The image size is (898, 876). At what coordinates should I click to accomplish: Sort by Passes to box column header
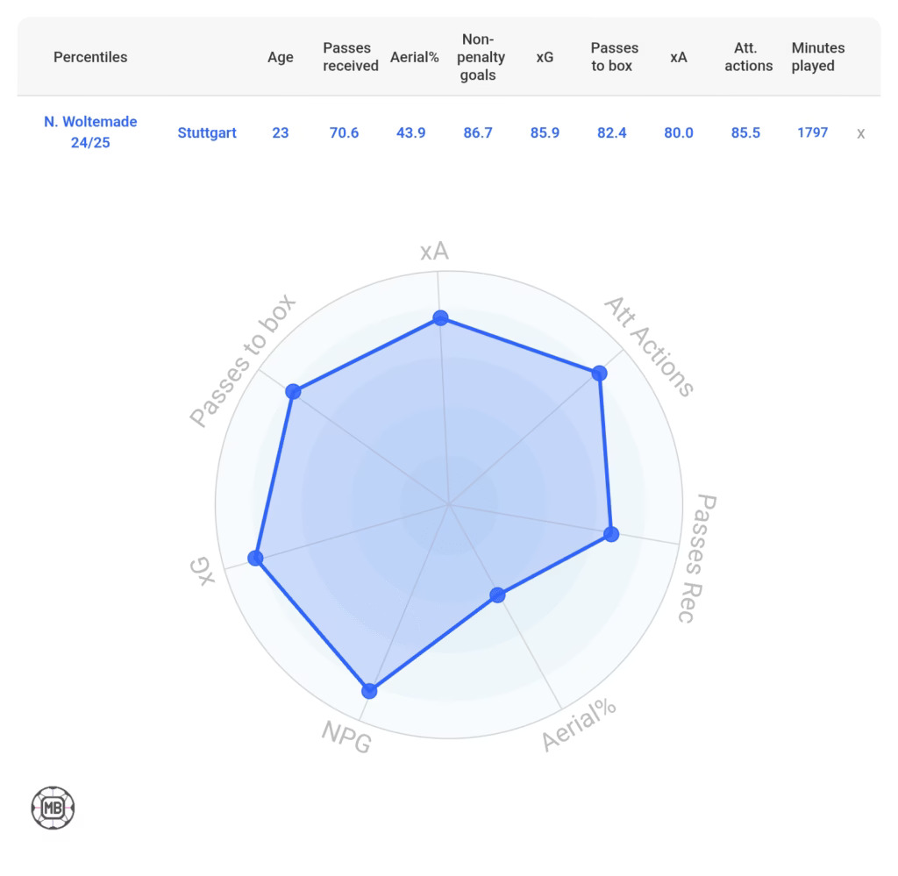point(614,57)
